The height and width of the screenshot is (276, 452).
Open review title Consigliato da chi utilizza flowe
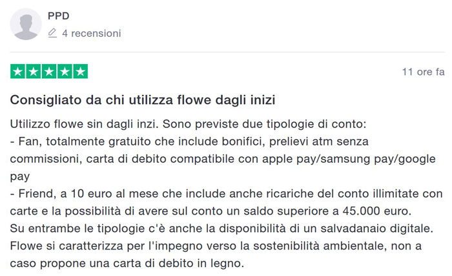coord(143,100)
